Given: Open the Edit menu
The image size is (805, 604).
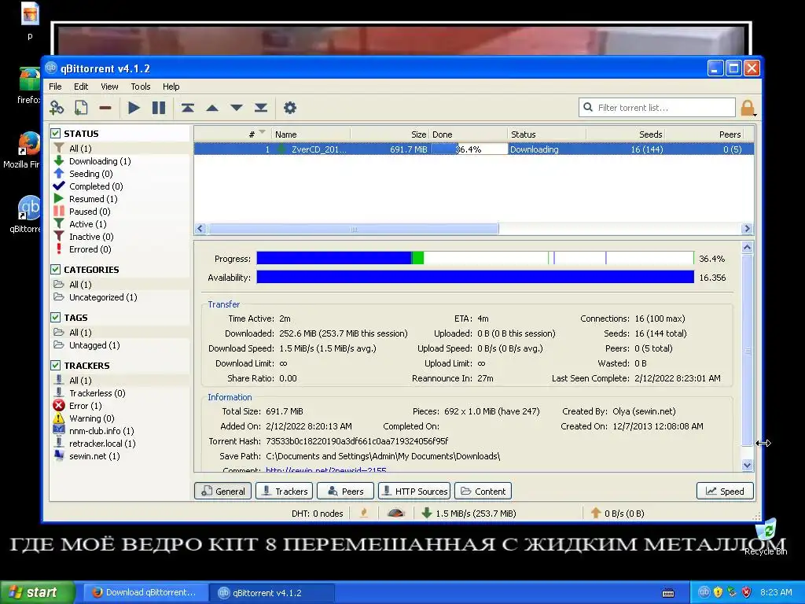Looking at the screenshot, I should point(81,87).
